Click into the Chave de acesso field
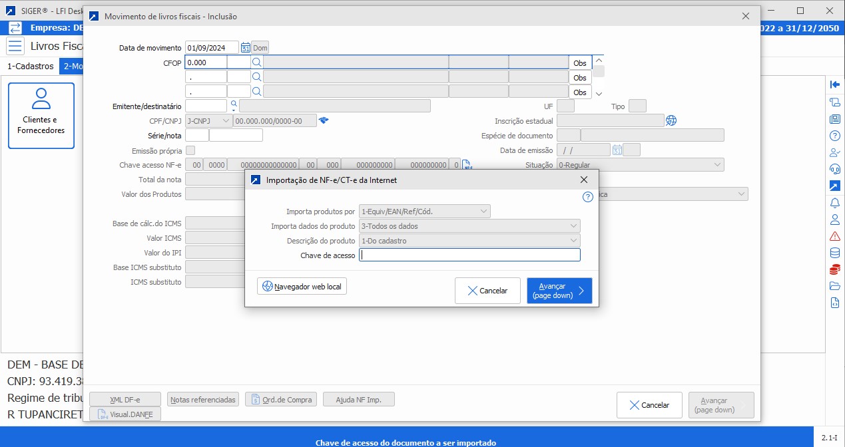 469,255
